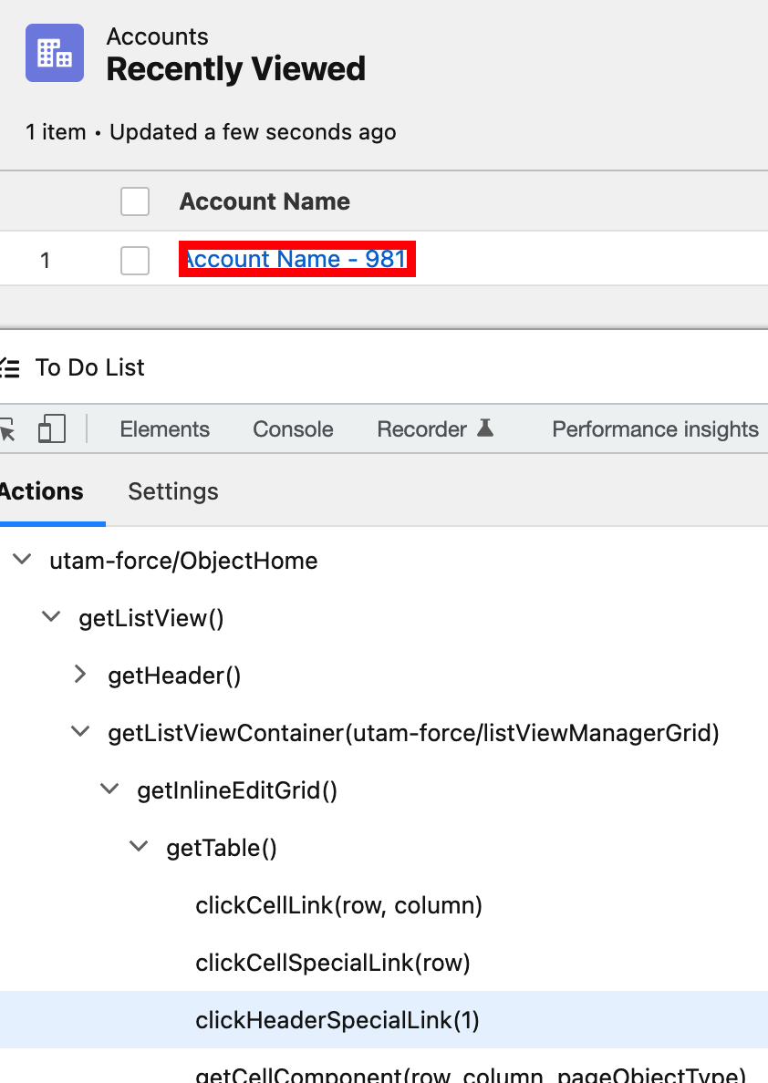Open the Performance insights tab
Viewport: 768px width, 1083px height.
coord(654,428)
